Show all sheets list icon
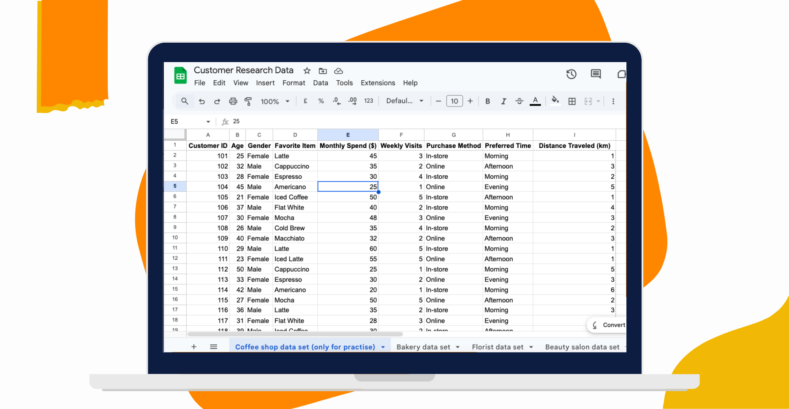This screenshot has height=409, width=789. [214, 347]
